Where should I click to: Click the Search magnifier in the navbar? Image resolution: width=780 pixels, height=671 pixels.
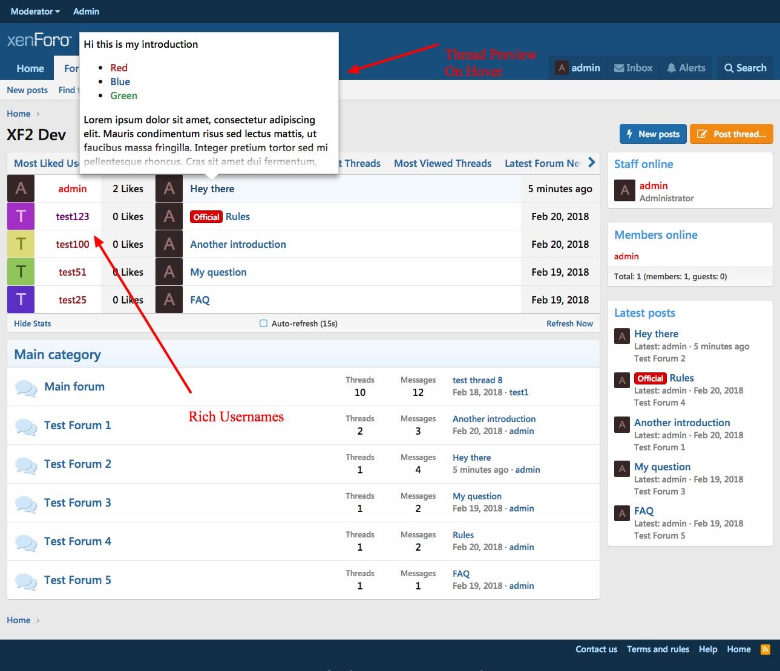(x=729, y=68)
